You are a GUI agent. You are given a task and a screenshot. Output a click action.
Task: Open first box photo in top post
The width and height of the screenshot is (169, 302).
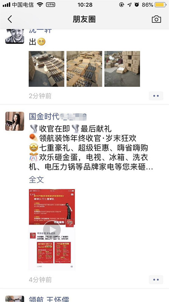46,69
